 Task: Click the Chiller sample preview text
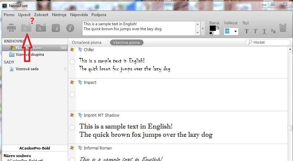[125, 65]
